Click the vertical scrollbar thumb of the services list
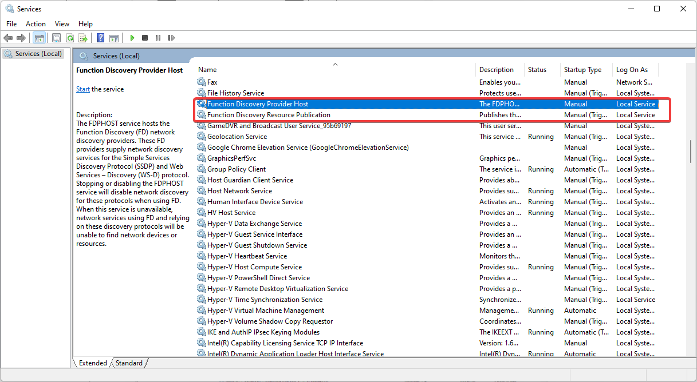697x382 pixels. pyautogui.click(x=690, y=150)
